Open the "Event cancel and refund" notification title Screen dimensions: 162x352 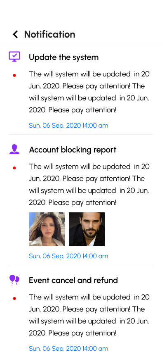tap(73, 280)
